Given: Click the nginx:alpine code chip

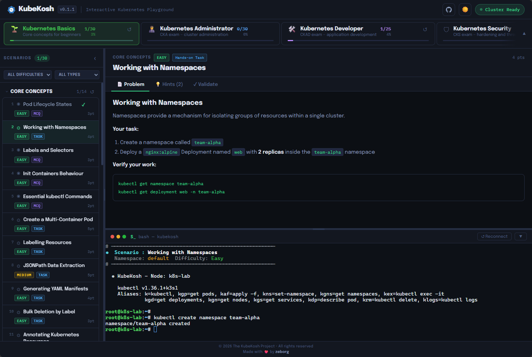Looking at the screenshot, I should 162,152.
